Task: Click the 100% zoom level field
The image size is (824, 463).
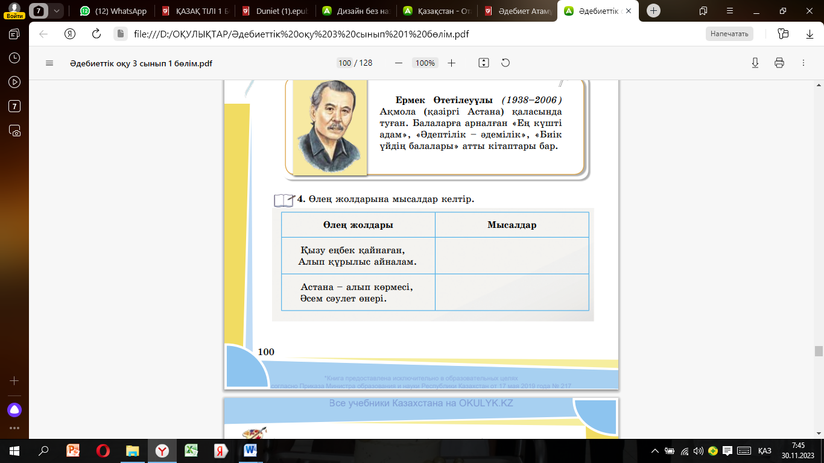Action: 425,63
